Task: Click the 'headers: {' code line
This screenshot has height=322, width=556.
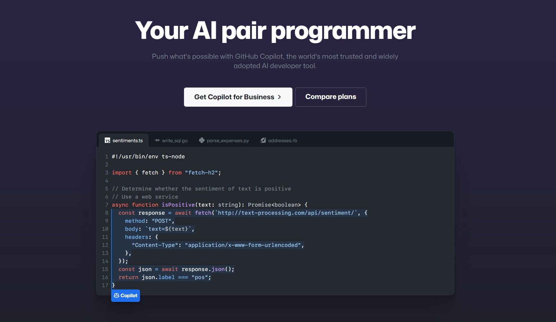Action: 141,237
